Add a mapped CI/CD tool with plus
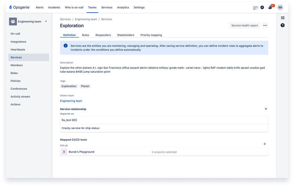 point(265,144)
